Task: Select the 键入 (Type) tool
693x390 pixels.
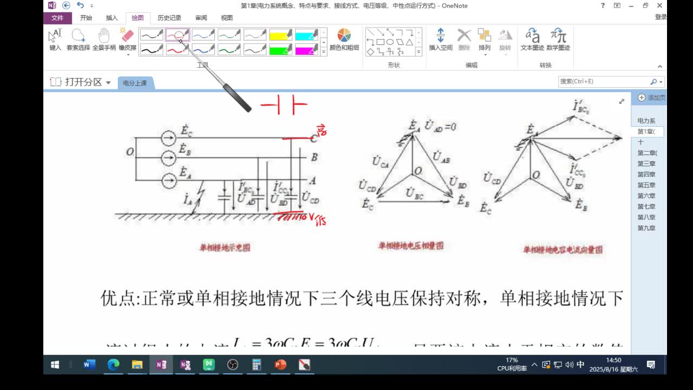Action: click(x=55, y=40)
